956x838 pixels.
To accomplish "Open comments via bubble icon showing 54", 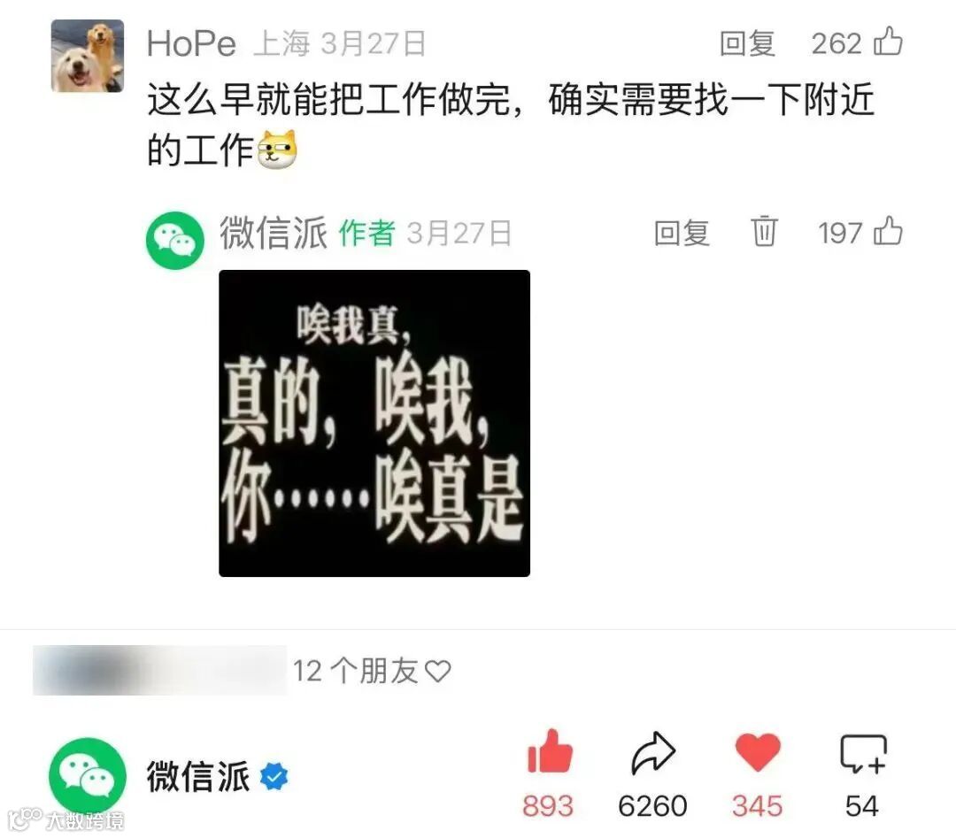I will [x=863, y=754].
